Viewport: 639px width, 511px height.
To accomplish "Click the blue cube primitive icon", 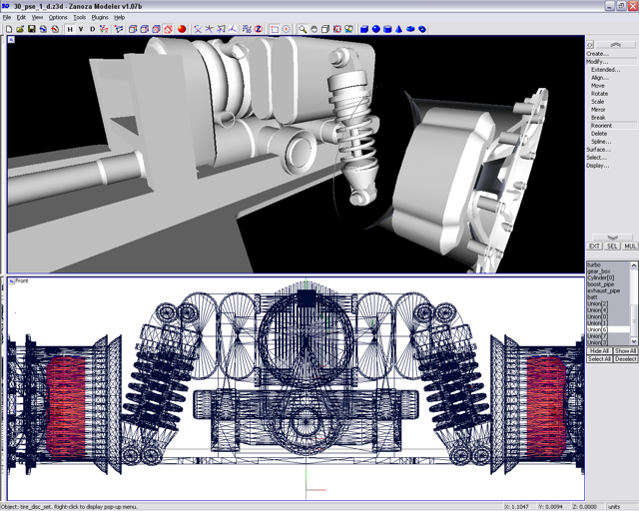I will [364, 29].
